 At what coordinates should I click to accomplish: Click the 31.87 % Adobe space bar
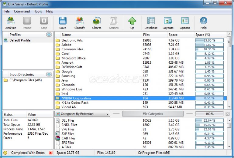coord(209,45)
